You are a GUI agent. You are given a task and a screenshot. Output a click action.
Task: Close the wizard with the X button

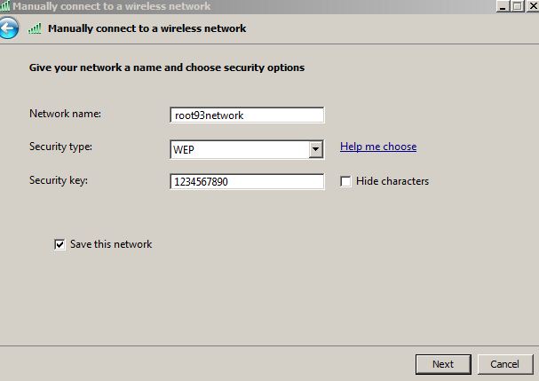coord(532,5)
